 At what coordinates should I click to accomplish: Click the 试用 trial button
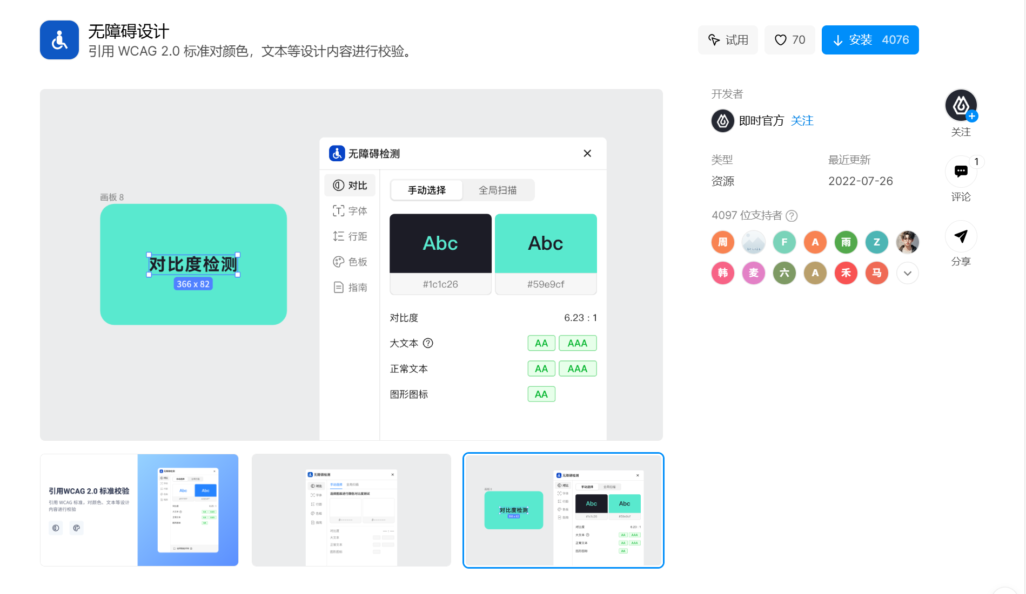(728, 40)
